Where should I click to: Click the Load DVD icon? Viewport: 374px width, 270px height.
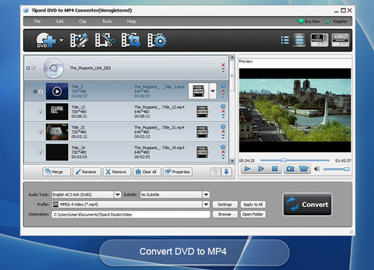coord(46,40)
